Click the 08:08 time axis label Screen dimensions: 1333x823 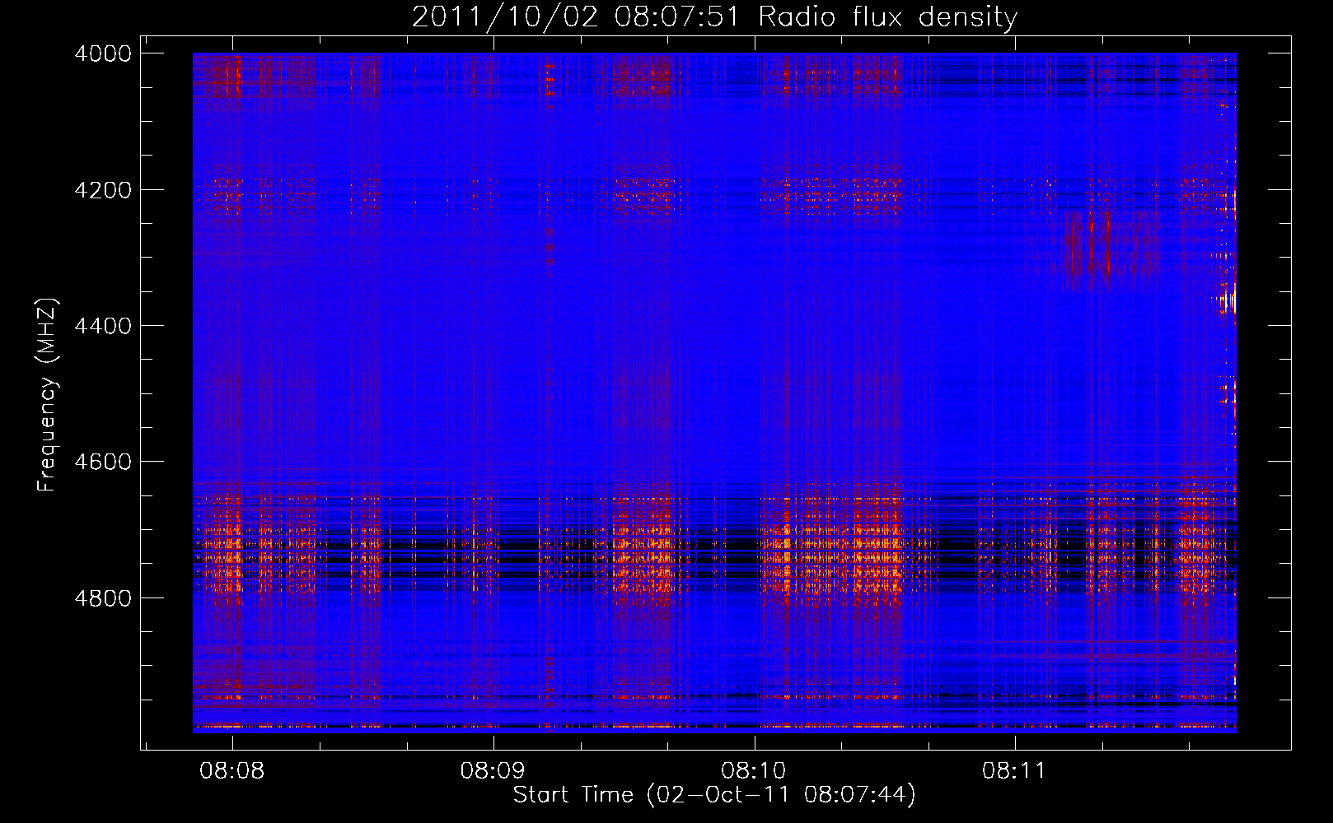point(232,771)
